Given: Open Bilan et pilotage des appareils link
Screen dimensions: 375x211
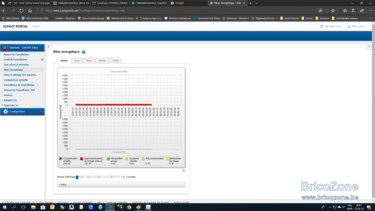Looking at the screenshot, I should click(21, 75).
